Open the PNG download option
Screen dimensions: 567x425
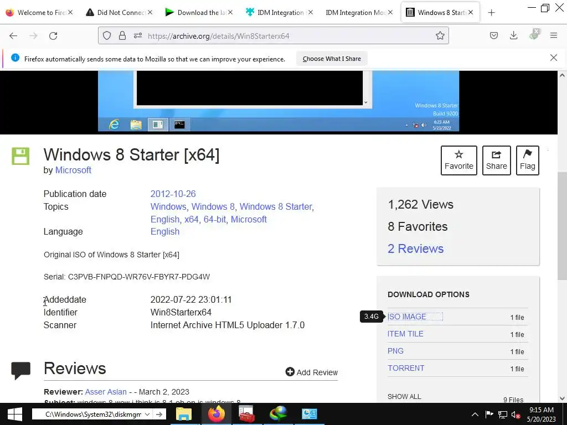(395, 351)
